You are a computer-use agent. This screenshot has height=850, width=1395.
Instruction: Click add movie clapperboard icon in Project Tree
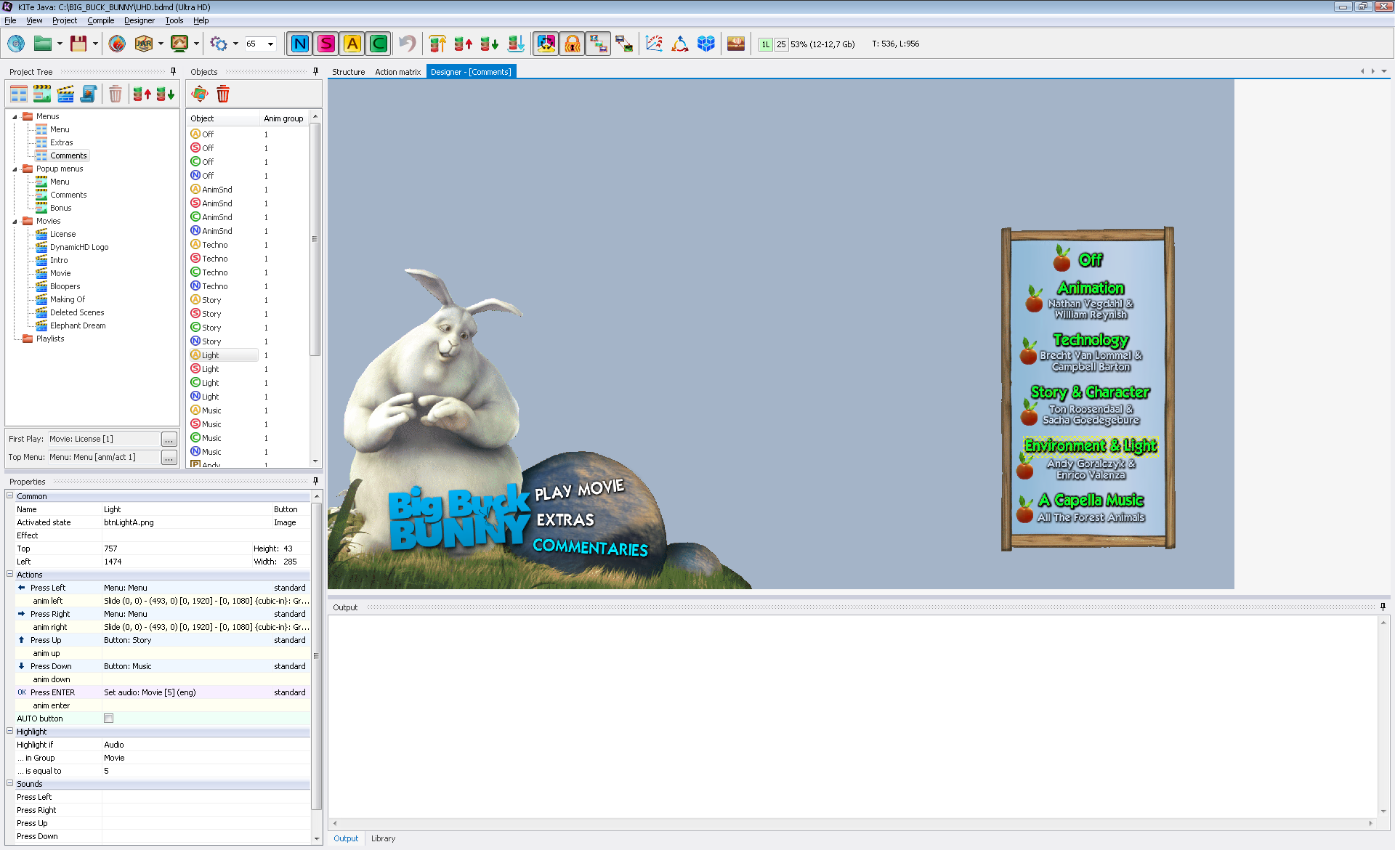point(65,94)
